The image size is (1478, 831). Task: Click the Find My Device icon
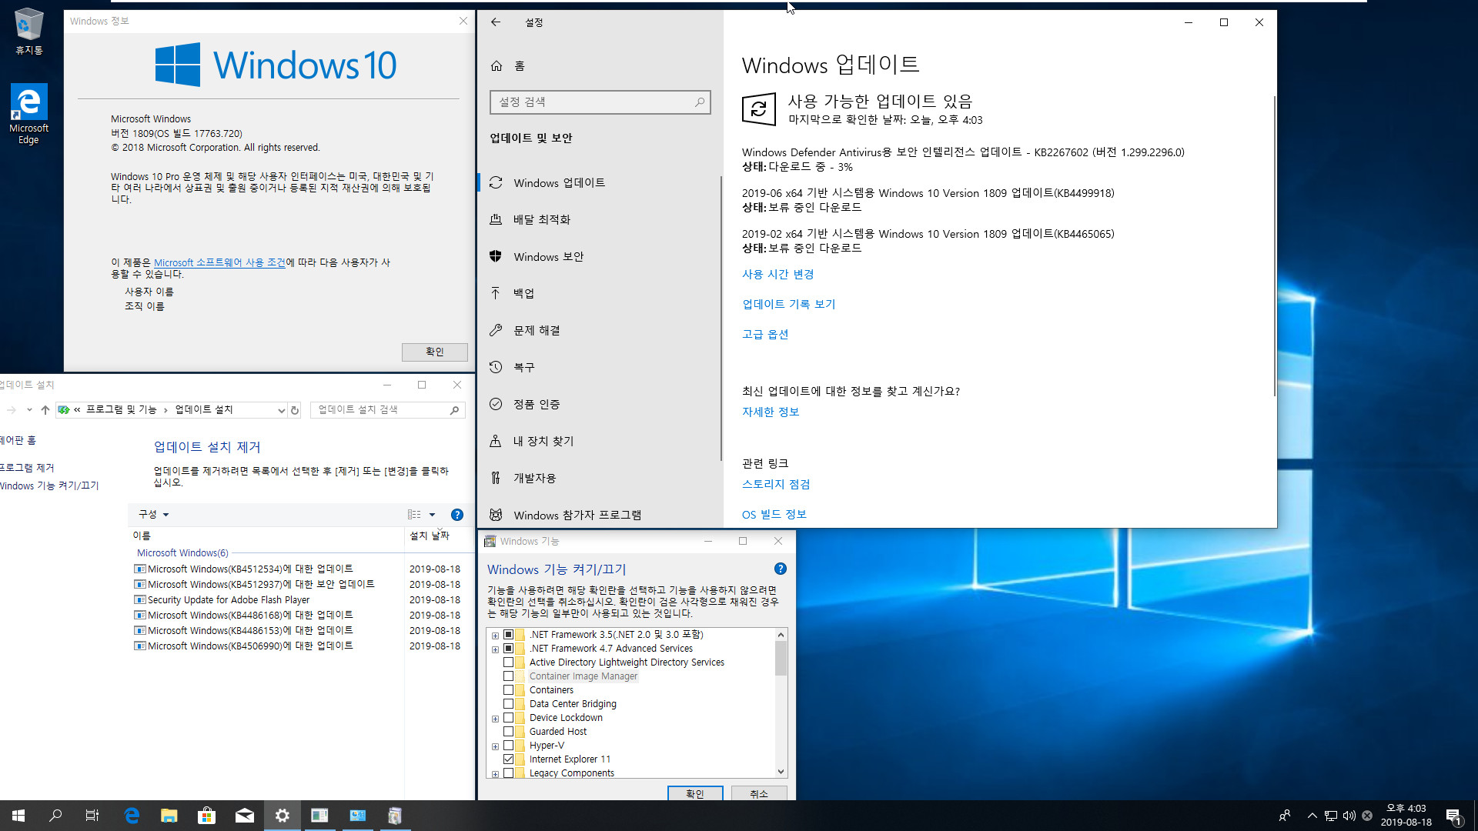tap(496, 440)
